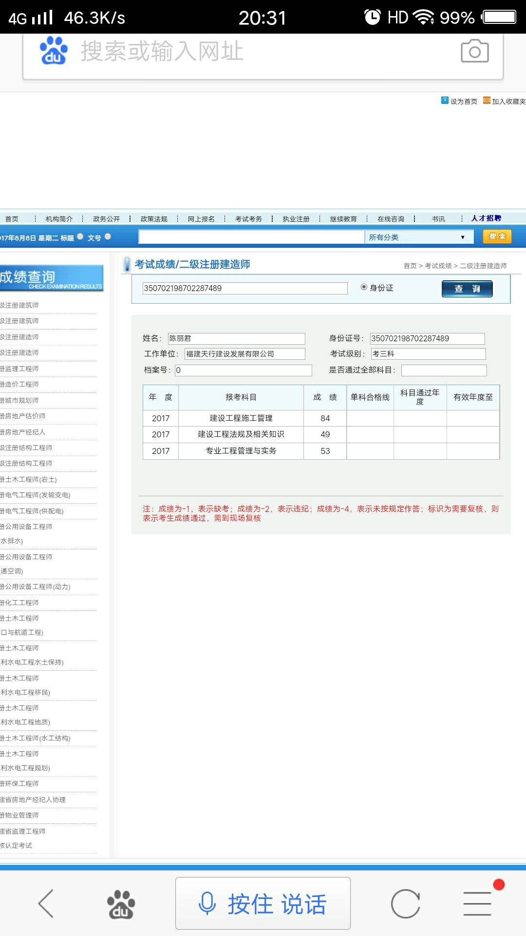The height and width of the screenshot is (936, 526).
Task: Click the 设为首页 icon link
Action: (445, 100)
